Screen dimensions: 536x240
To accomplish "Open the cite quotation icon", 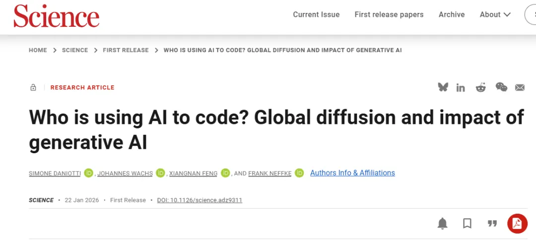I will [x=492, y=224].
